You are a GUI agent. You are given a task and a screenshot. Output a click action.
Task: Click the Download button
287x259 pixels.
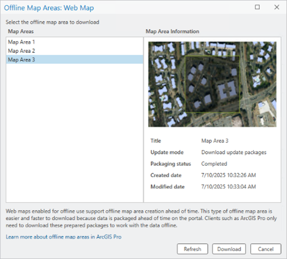[x=229, y=249]
